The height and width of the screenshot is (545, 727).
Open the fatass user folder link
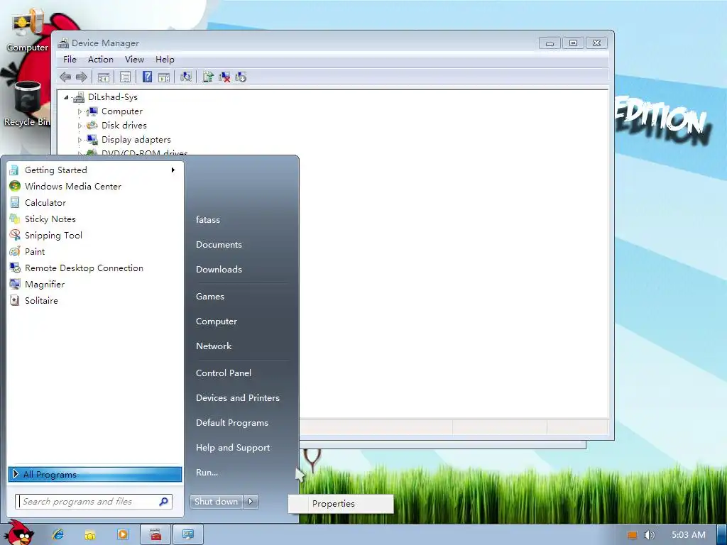[208, 220]
